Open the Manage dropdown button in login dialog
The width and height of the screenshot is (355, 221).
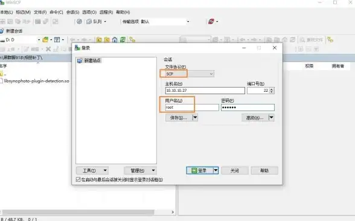point(140,170)
